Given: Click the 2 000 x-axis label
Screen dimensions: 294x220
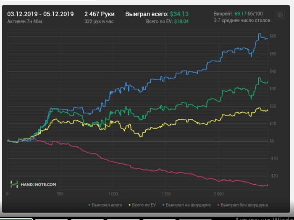Looking at the screenshot, I should (x=218, y=194).
